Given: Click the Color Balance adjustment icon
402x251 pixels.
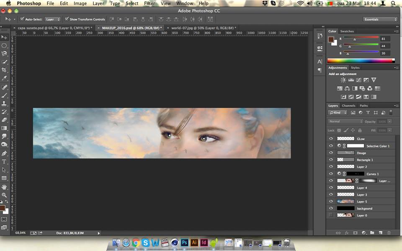Looking at the screenshot, I should 347,88.
